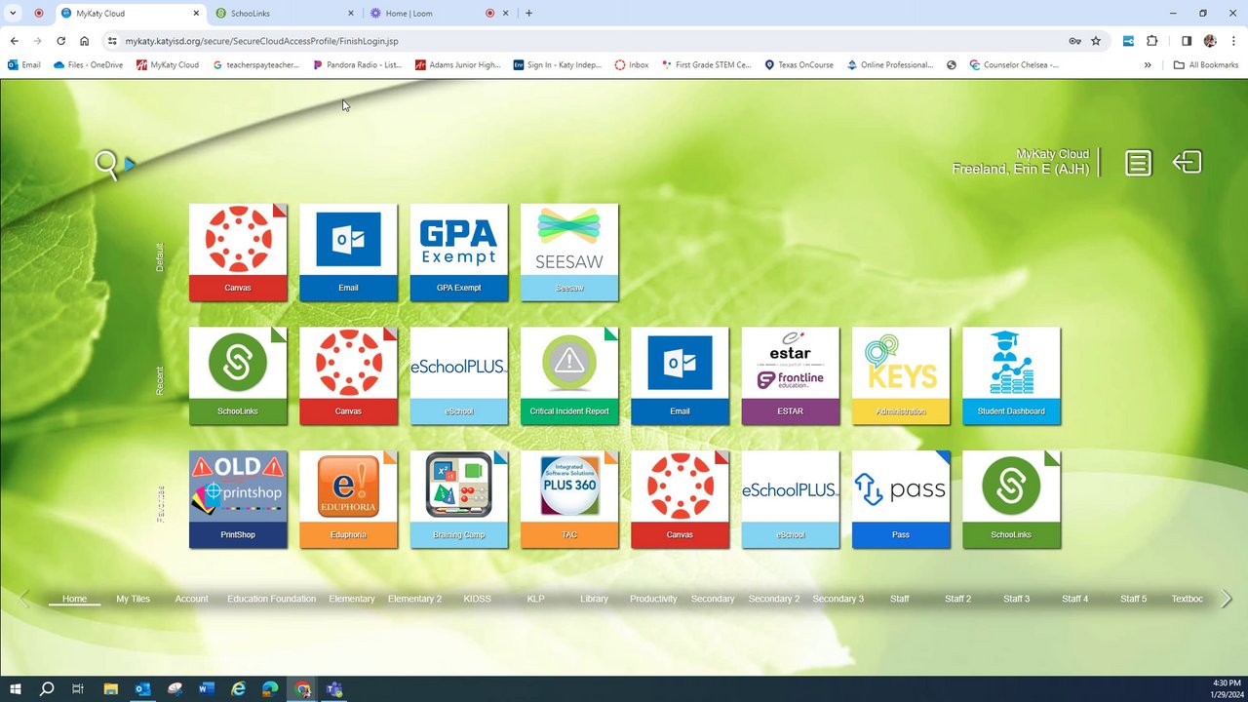This screenshot has width=1248, height=702.
Task: Switch to the SchoolLinks browser tab
Action: coord(283,14)
